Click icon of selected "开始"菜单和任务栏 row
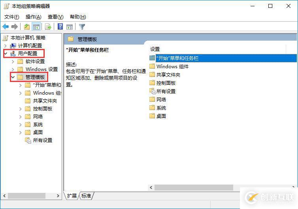The width and height of the screenshot is (298, 209). pyautogui.click(x=152, y=58)
